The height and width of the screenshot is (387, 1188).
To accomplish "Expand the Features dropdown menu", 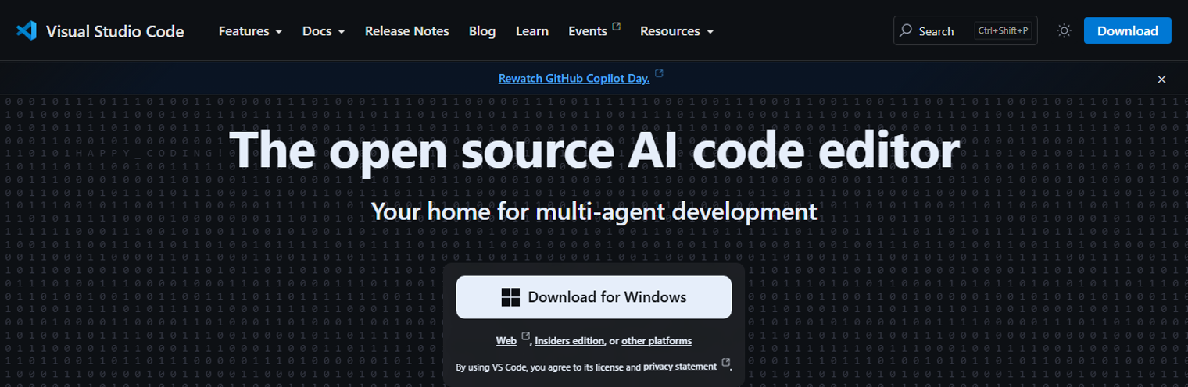I will [250, 31].
